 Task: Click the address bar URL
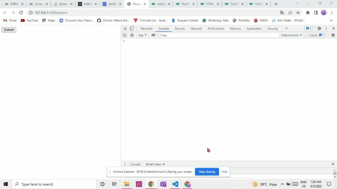point(51,13)
